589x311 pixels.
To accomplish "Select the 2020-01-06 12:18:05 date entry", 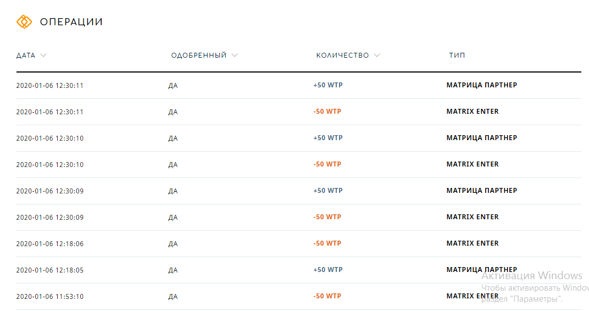I will (49, 270).
